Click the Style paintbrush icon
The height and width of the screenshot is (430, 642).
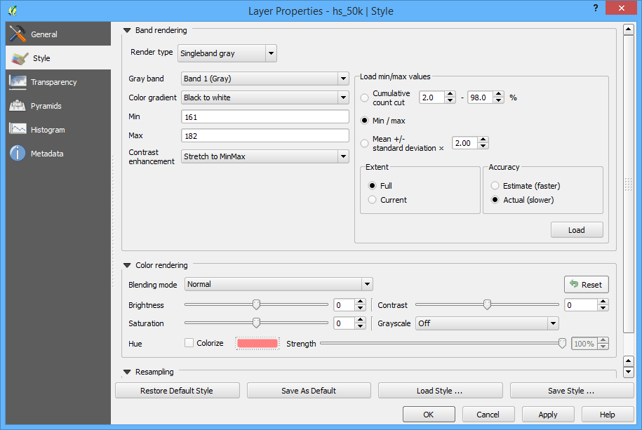pyautogui.click(x=20, y=58)
